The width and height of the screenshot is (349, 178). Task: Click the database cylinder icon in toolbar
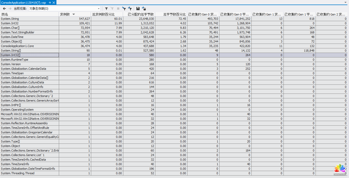(144, 9)
